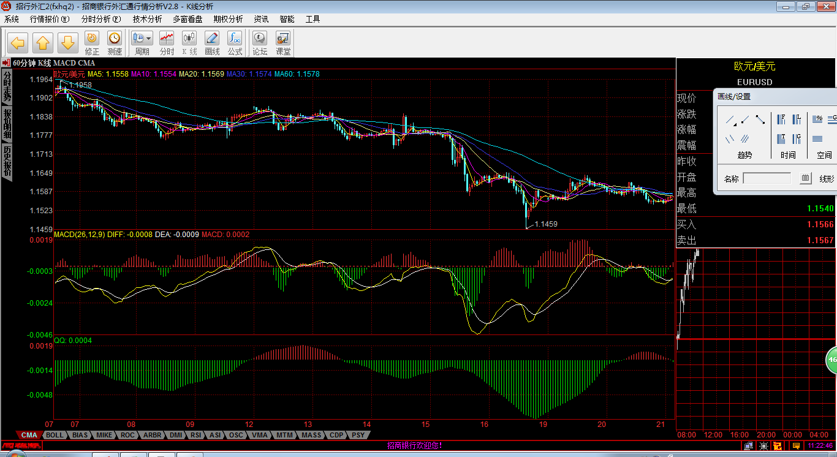Open the 技术分析 menu
Viewport: 837px width, 457px height.
point(147,19)
